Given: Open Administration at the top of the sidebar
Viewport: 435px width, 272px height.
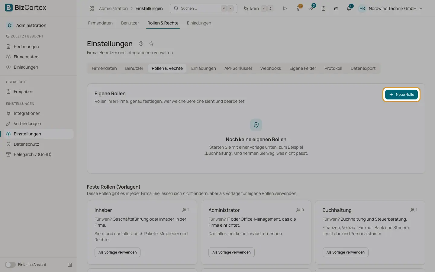Looking at the screenshot, I should (31, 25).
